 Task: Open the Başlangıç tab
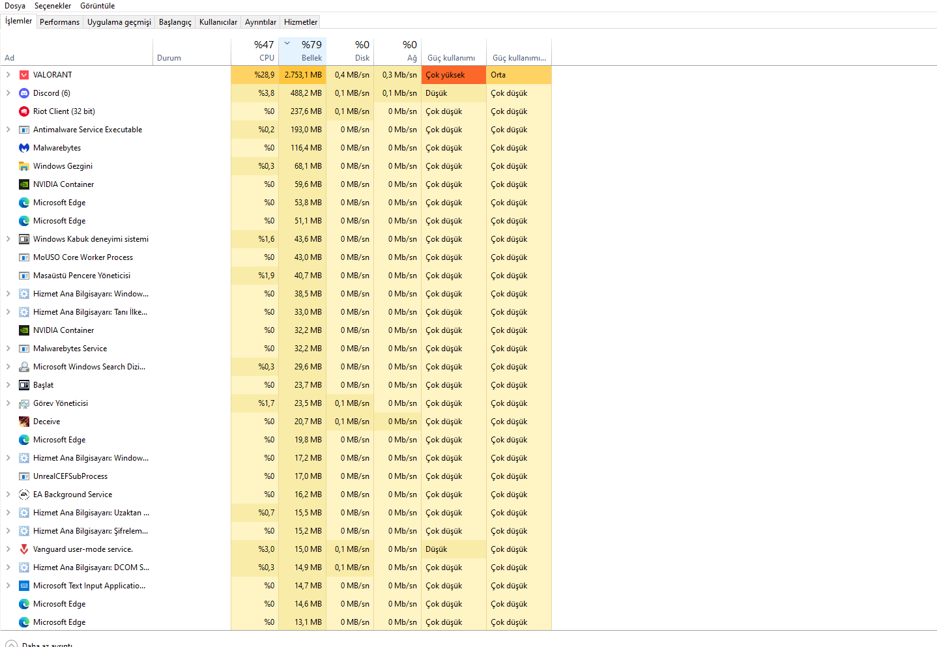coord(175,22)
